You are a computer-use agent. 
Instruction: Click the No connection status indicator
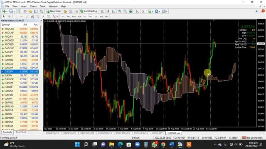click(x=252, y=138)
